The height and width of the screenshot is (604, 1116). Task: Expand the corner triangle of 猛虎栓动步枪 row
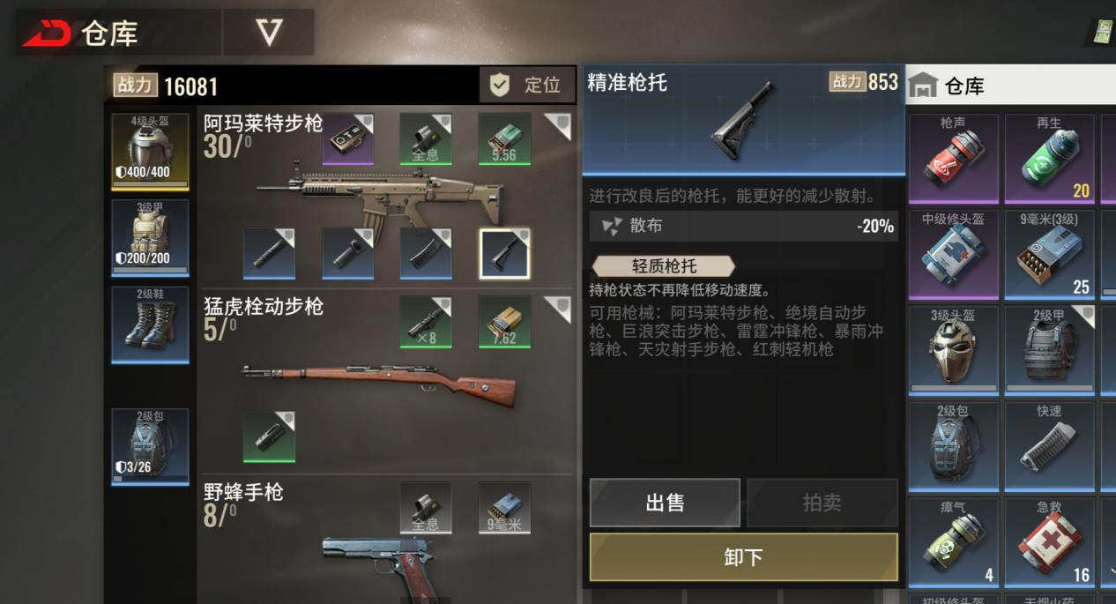(557, 309)
